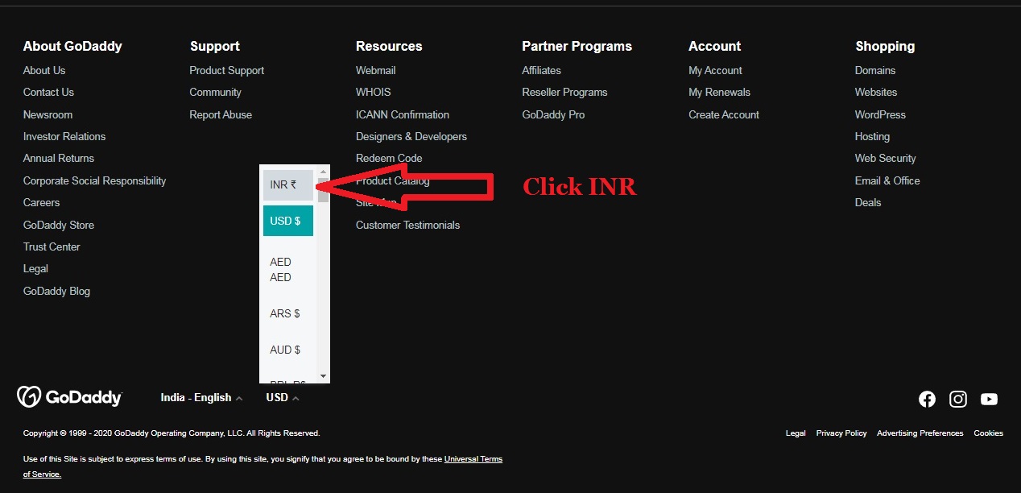Open Domains shopping link
This screenshot has width=1021, height=493.
tap(875, 70)
